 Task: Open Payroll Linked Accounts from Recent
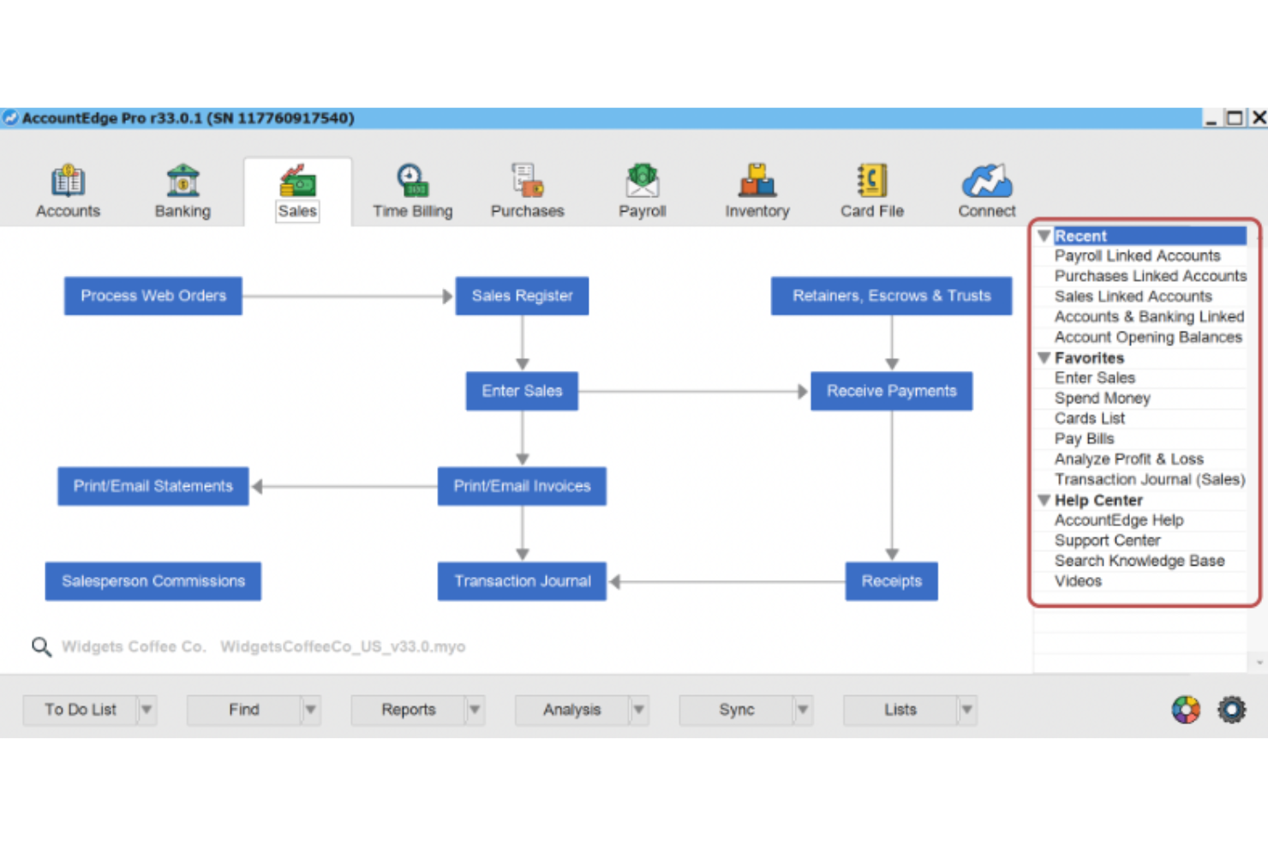(x=1137, y=255)
